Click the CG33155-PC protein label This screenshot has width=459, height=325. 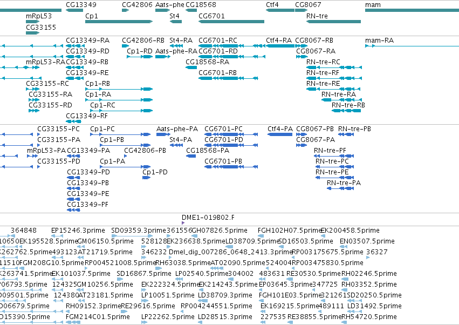[59, 129]
